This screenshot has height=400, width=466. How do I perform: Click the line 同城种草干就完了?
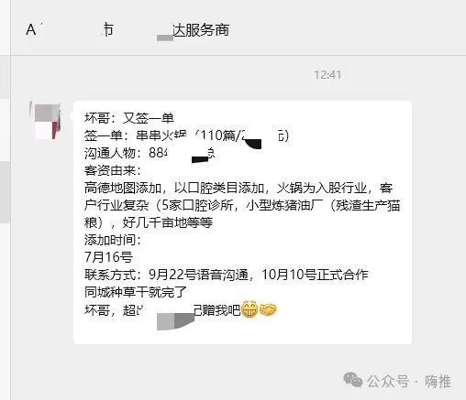coord(136,292)
